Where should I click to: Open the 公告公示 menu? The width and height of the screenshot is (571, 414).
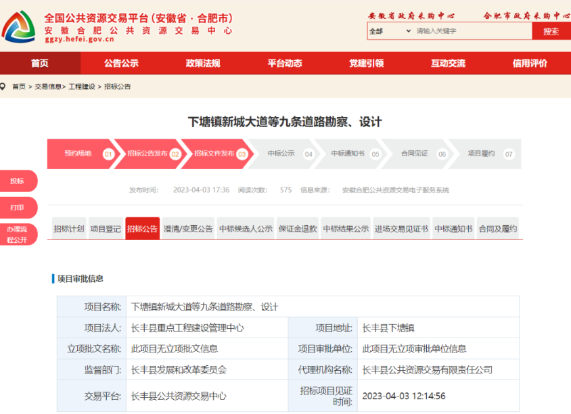[x=121, y=63]
